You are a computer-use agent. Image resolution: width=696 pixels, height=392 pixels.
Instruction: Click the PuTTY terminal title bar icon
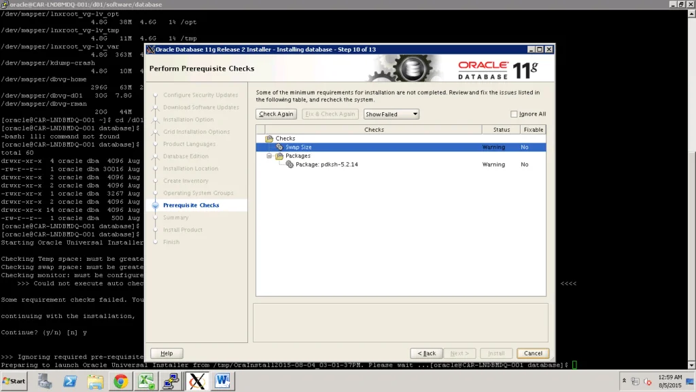click(x=5, y=4)
